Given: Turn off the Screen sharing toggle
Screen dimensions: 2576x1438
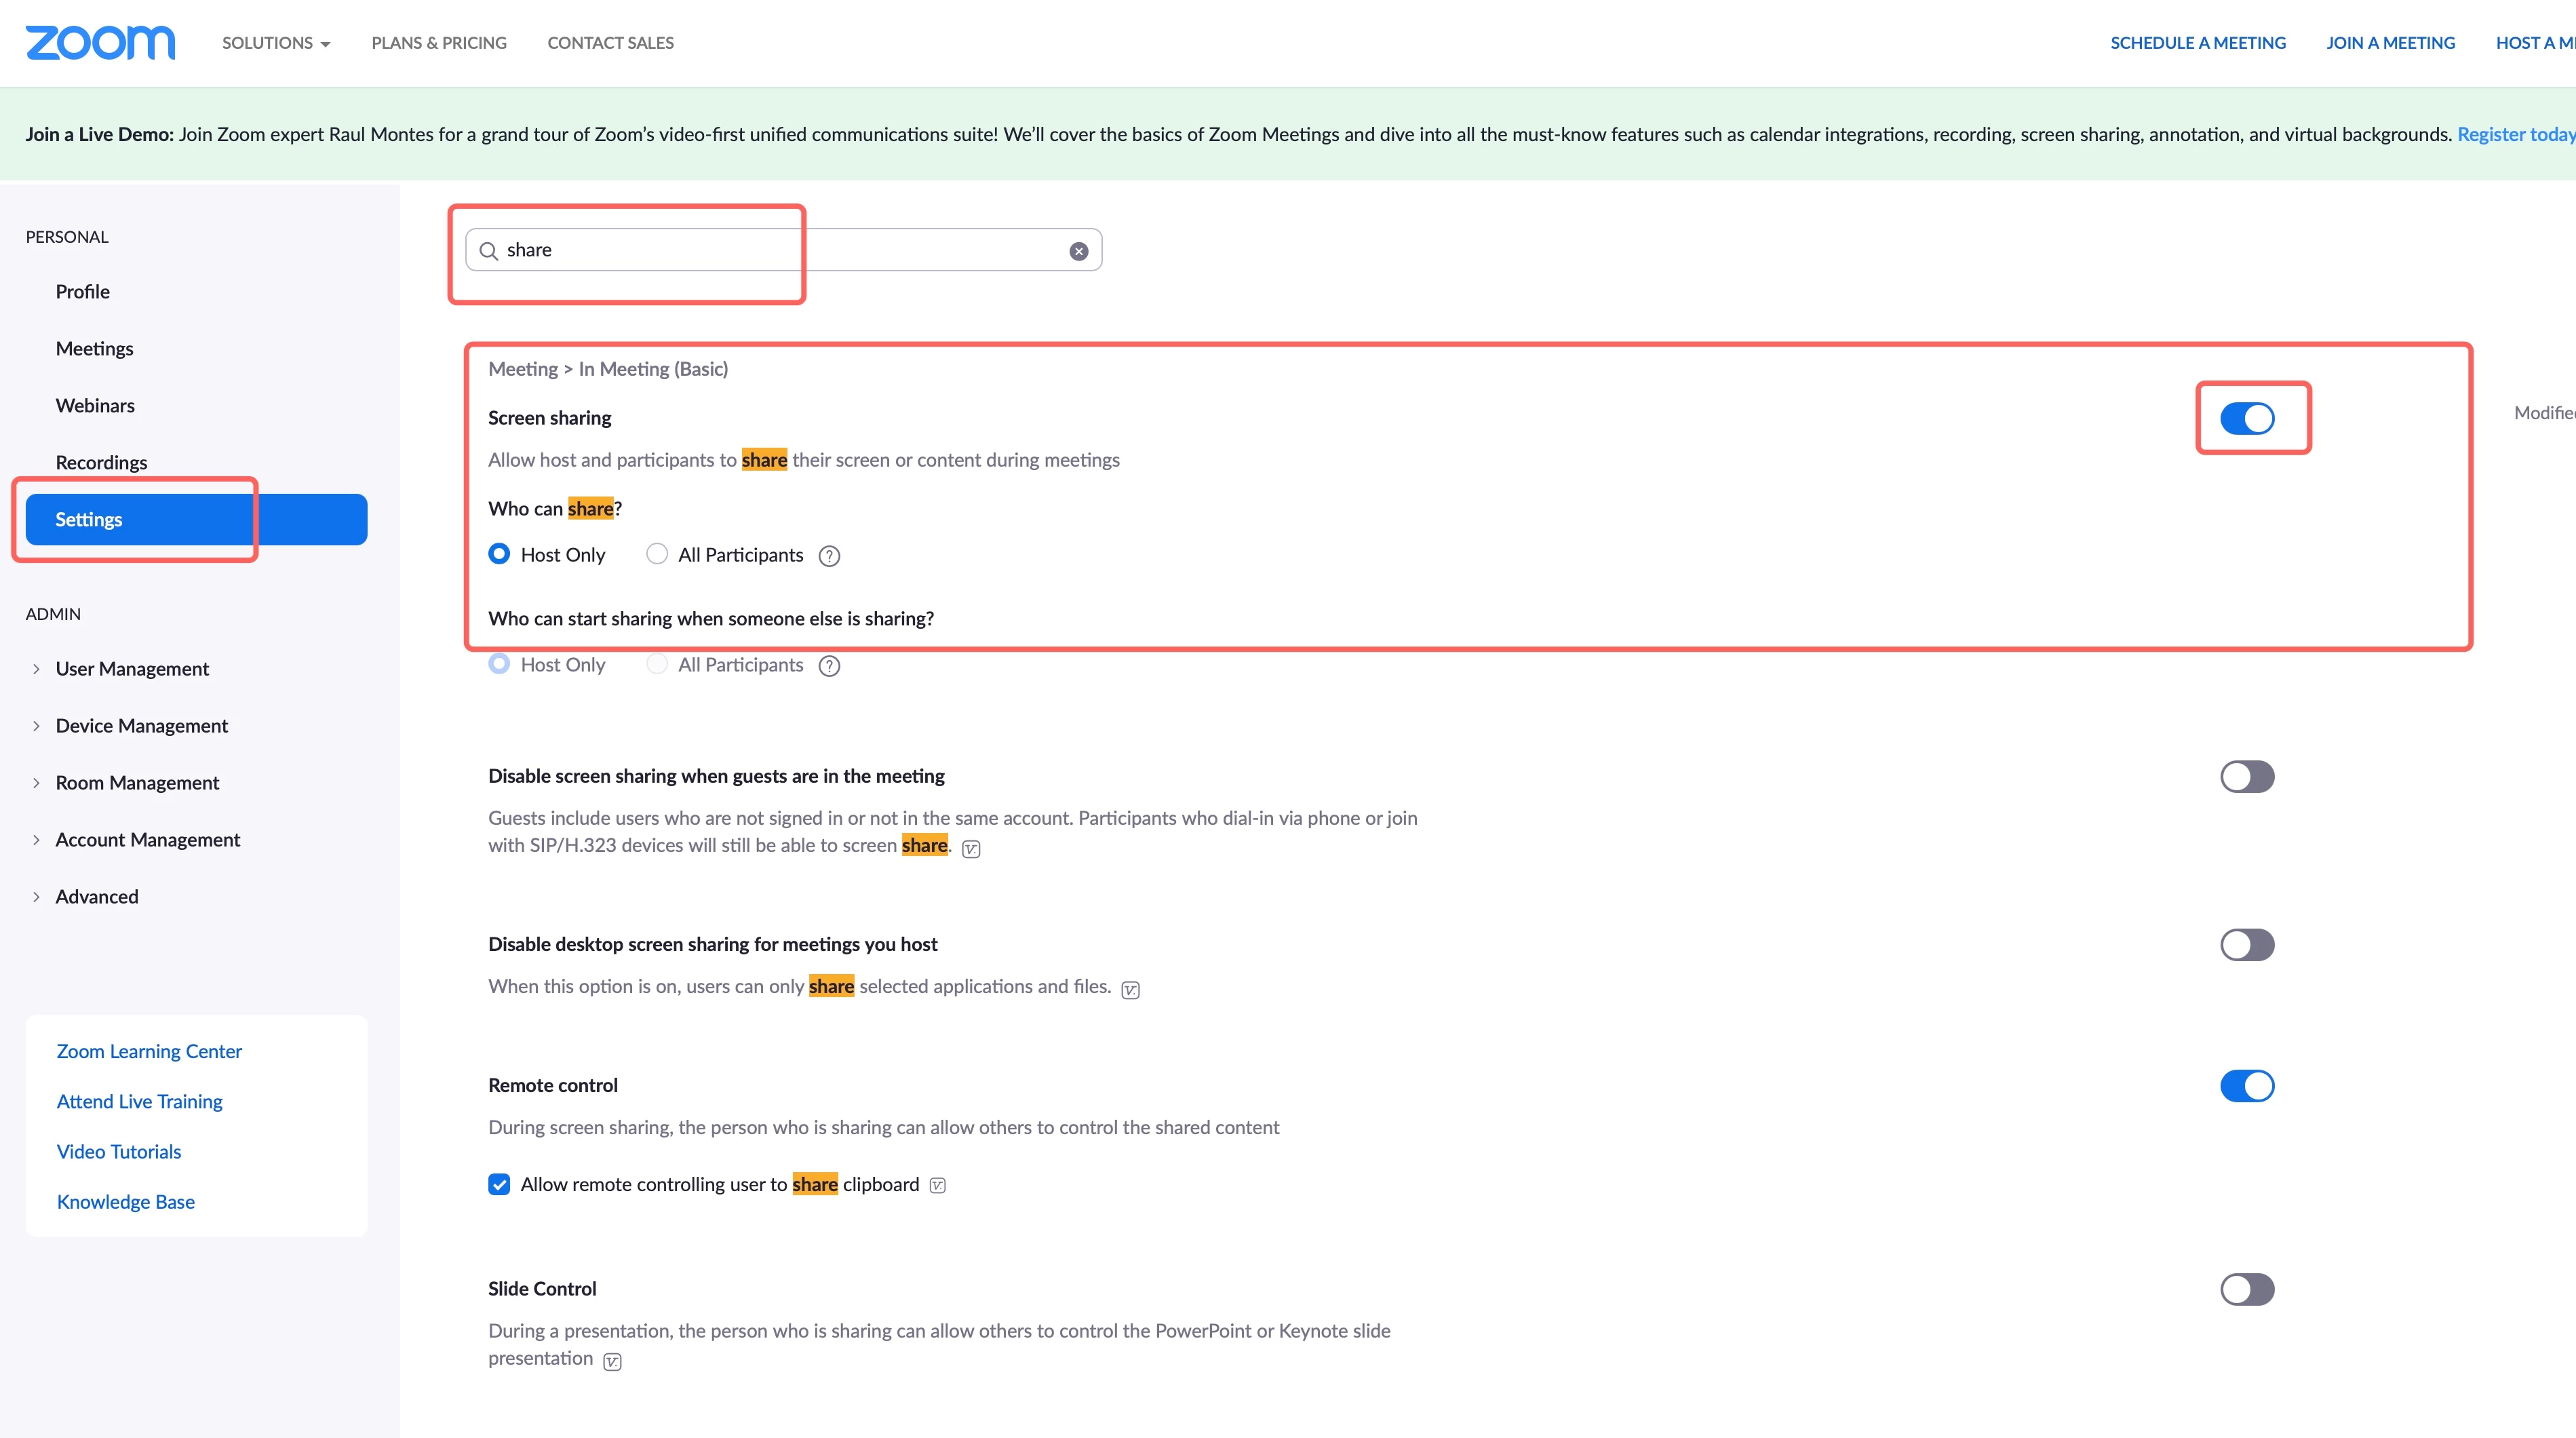Looking at the screenshot, I should coord(2246,418).
